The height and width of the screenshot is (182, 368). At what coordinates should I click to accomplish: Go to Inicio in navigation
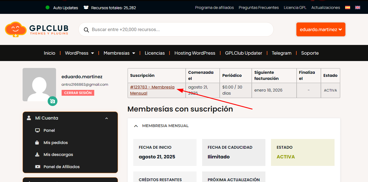pos(50,53)
